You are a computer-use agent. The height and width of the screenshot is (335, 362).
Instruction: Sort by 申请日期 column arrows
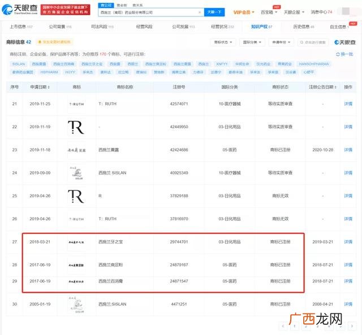tap(49, 87)
